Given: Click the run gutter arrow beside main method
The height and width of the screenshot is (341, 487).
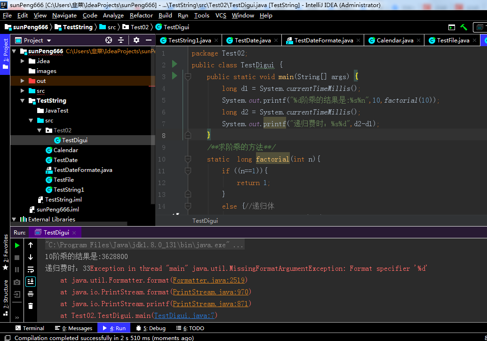Looking at the screenshot, I should pos(175,76).
